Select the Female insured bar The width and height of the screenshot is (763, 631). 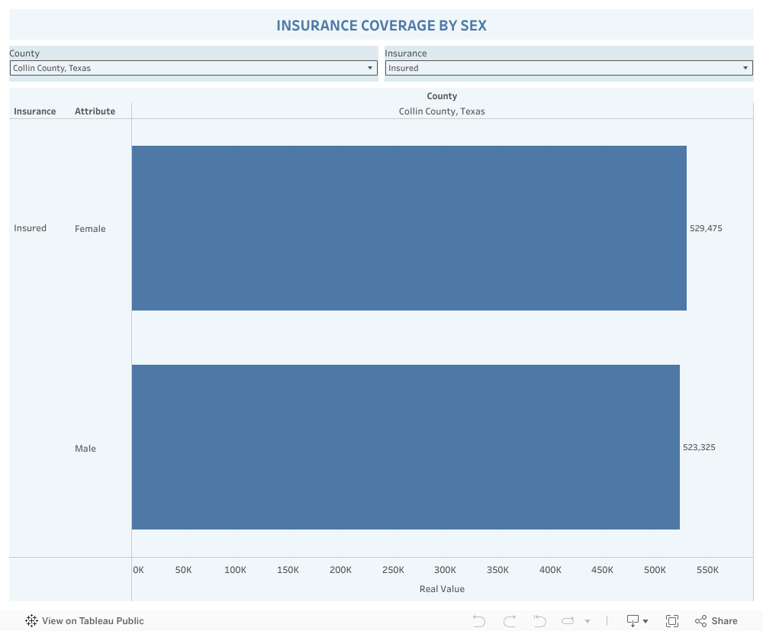click(409, 228)
